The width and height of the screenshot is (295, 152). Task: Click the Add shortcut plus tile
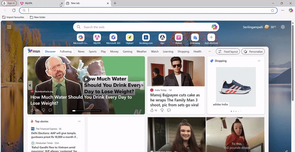click(x=211, y=37)
